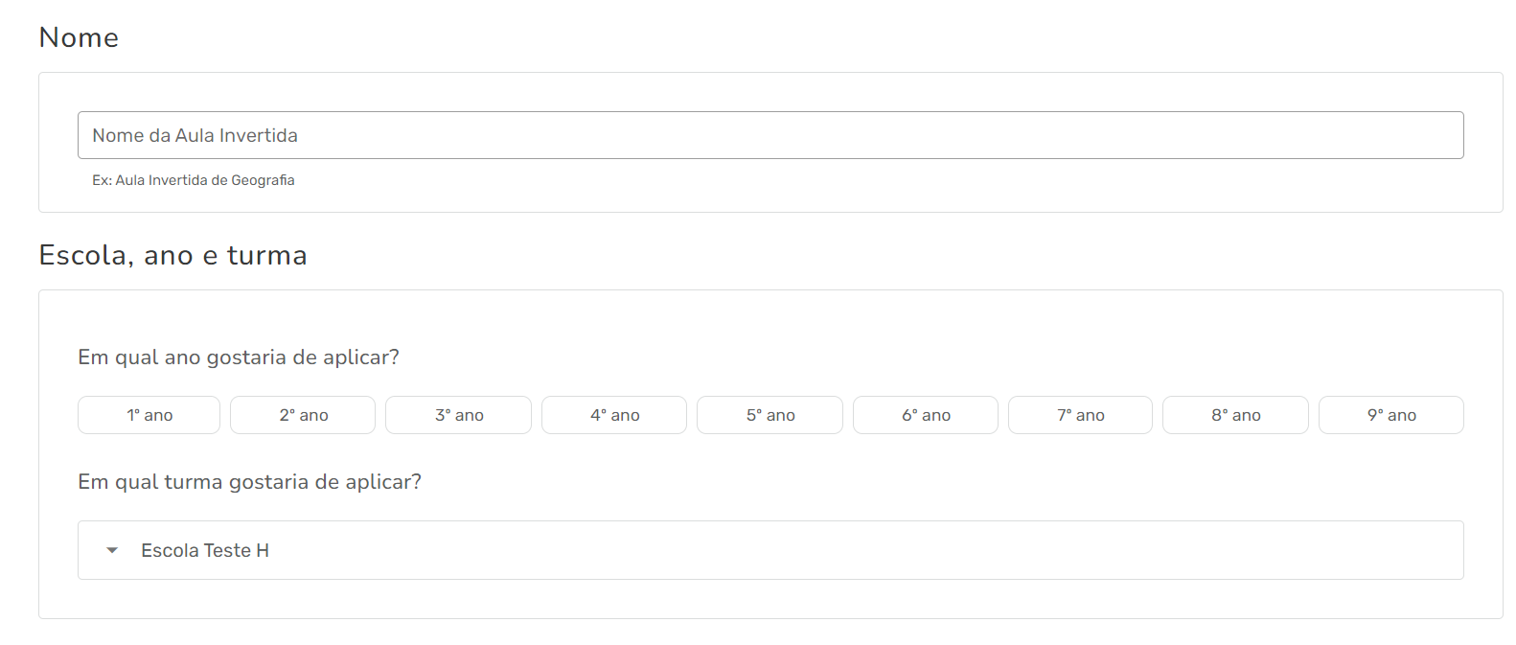Screen dimensions: 1516x645
Task: Click the word 'Geografia' in the example hint
Action: coord(263,180)
